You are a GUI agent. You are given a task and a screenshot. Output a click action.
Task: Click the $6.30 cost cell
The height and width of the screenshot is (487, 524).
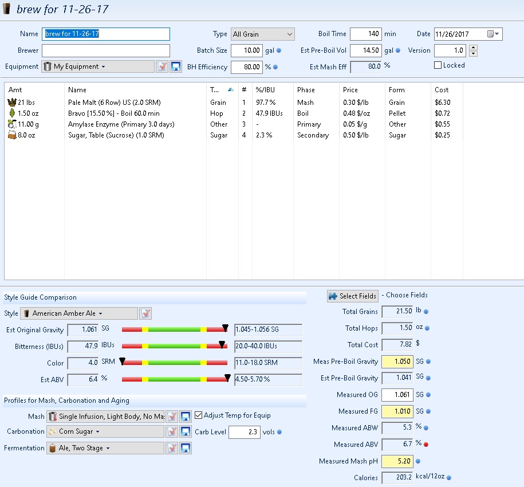click(443, 103)
